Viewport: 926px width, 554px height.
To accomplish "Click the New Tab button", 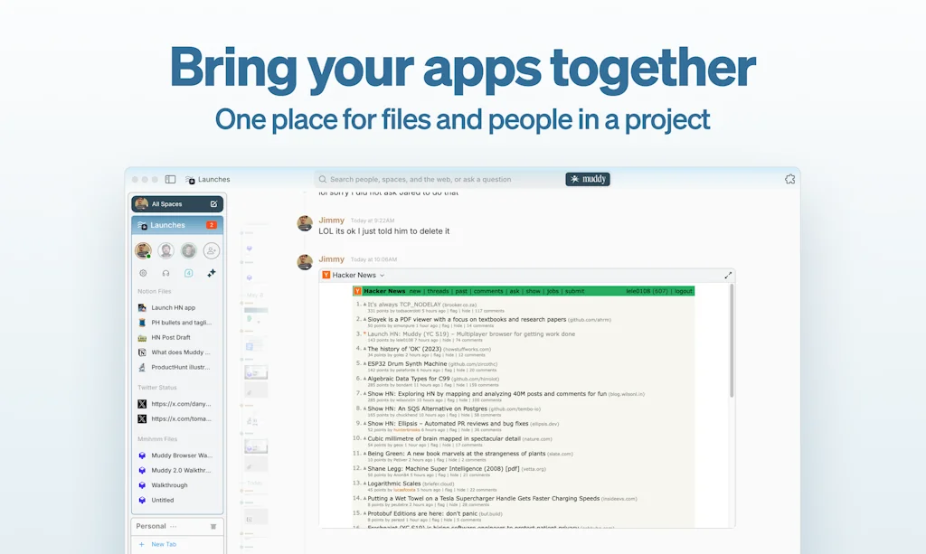I will [x=164, y=544].
